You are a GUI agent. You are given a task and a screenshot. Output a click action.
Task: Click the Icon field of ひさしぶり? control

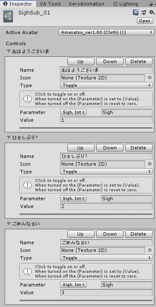tap(102, 164)
